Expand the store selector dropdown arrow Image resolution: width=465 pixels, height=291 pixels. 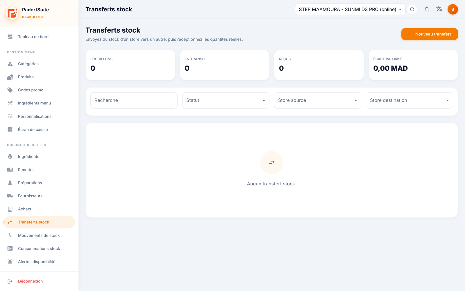coord(400,9)
